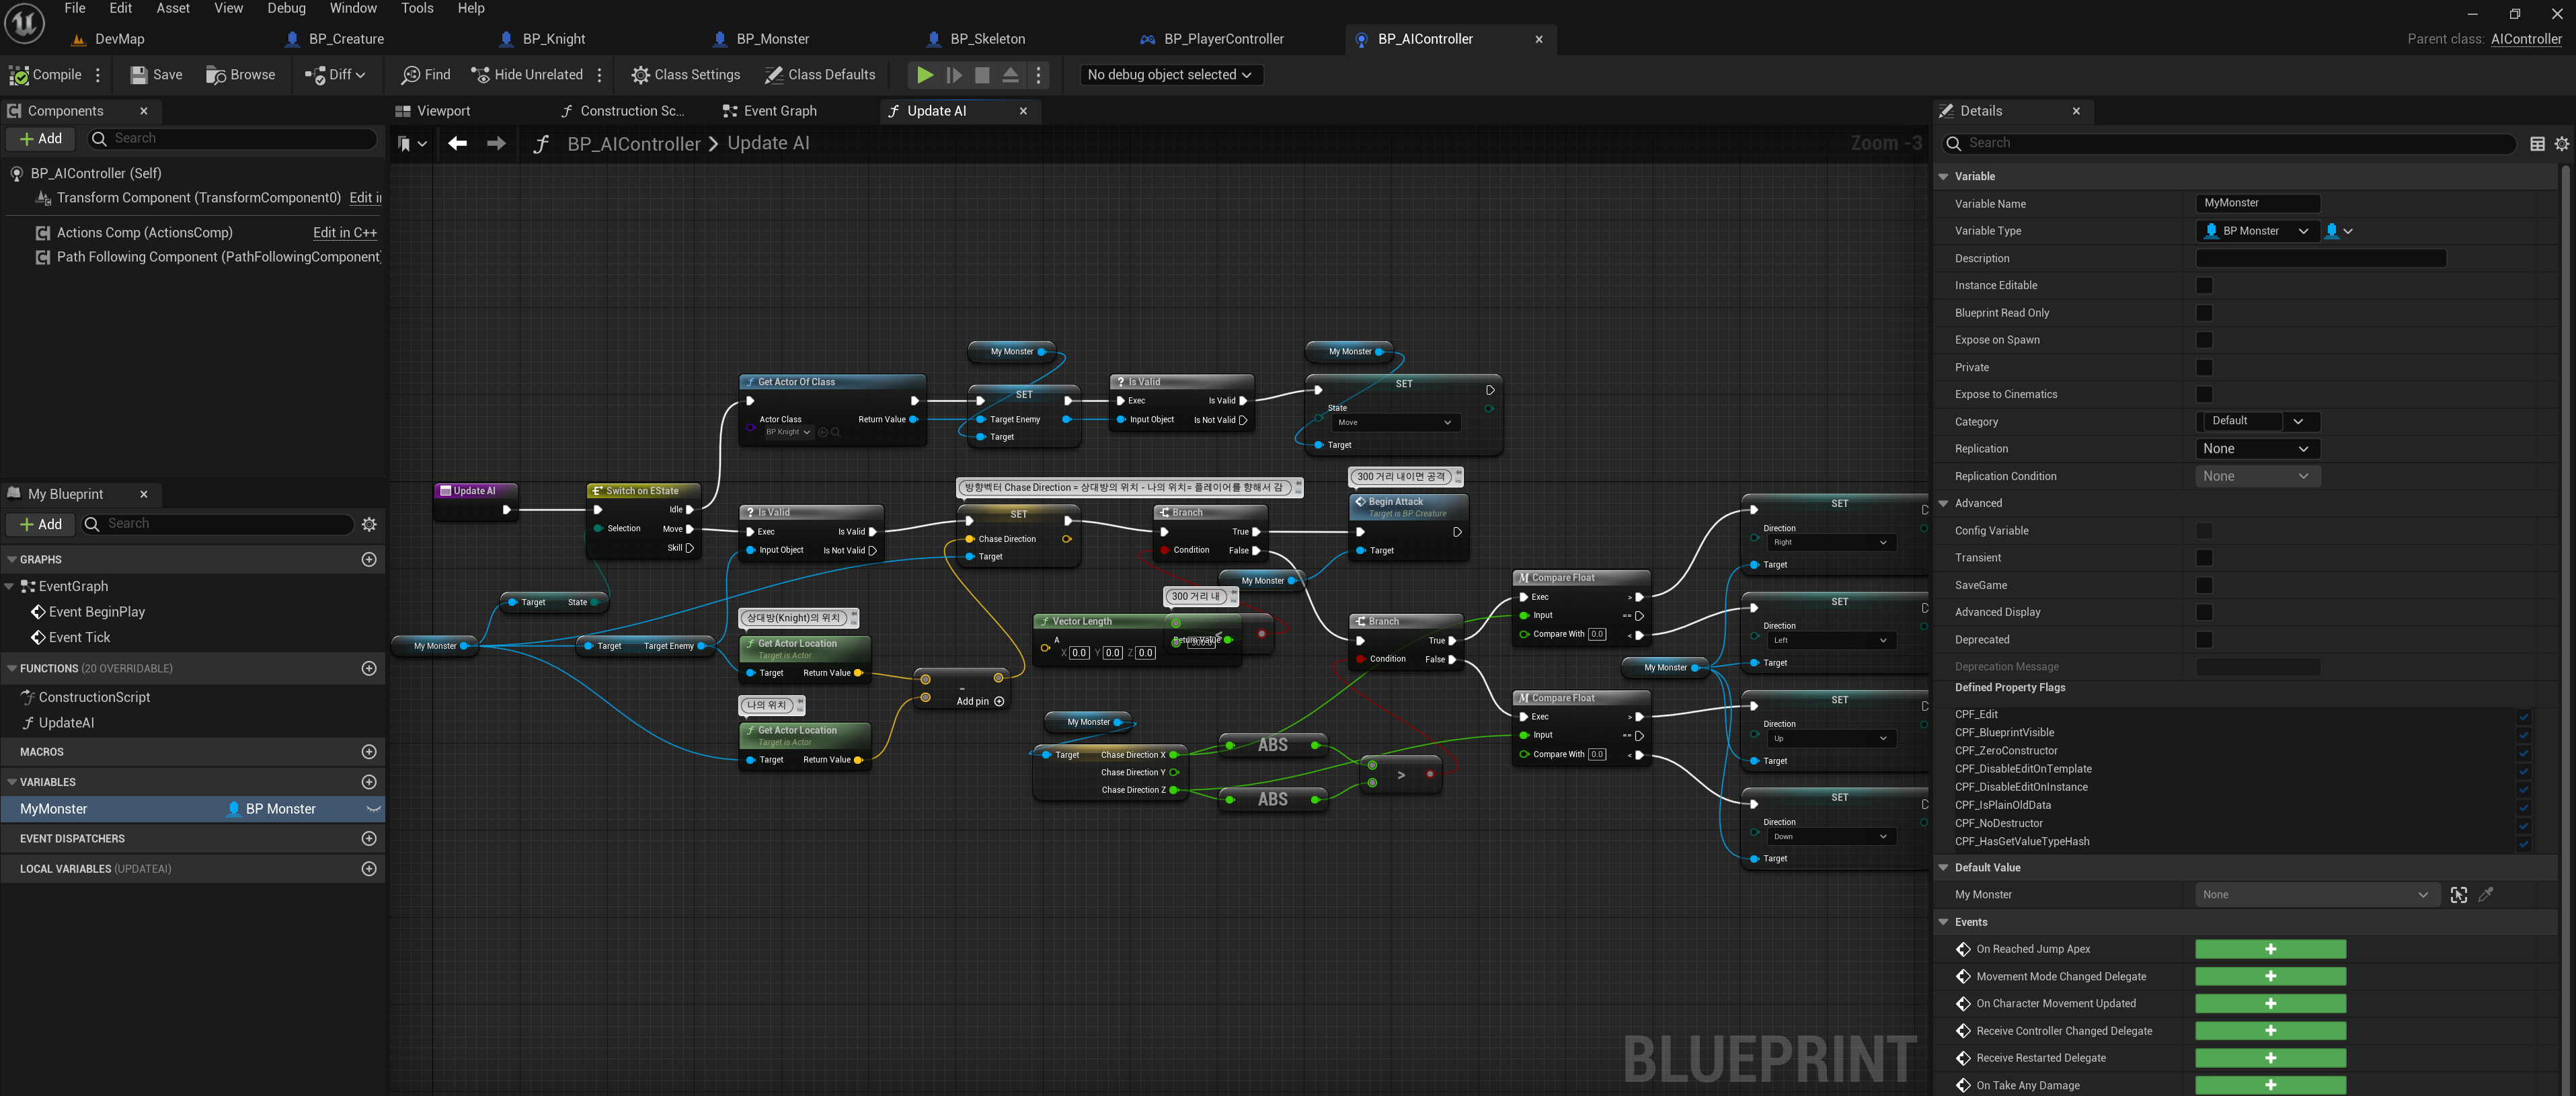Image resolution: width=2576 pixels, height=1096 pixels.
Task: Toggle Hide Unrelated nodes
Action: (x=527, y=75)
